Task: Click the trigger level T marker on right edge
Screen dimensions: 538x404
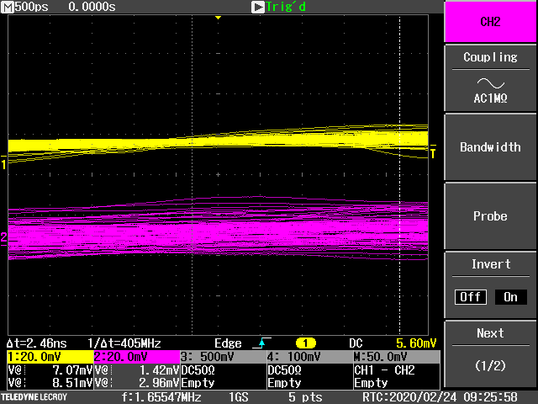Action: click(x=433, y=153)
